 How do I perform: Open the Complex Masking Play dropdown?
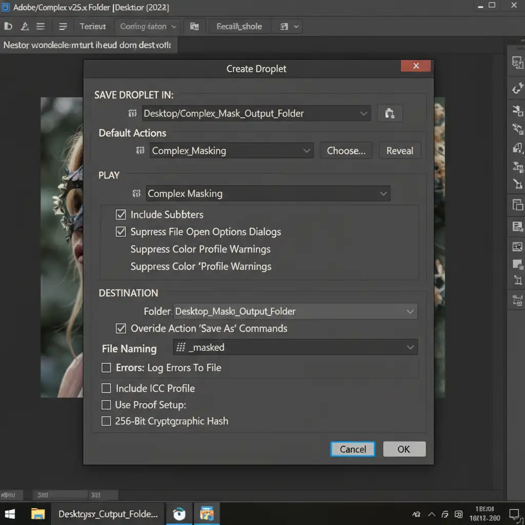pos(382,193)
